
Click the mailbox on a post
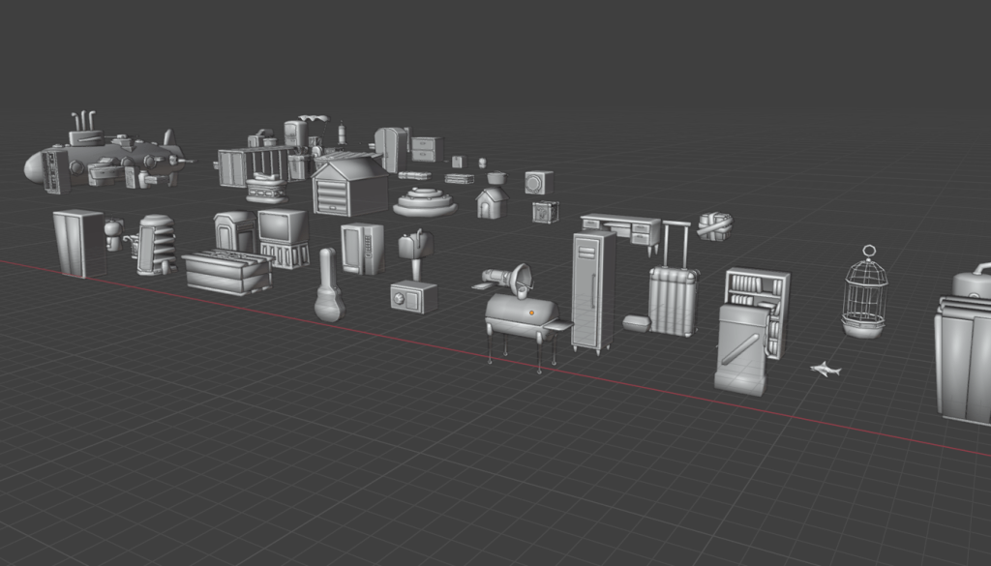point(416,248)
